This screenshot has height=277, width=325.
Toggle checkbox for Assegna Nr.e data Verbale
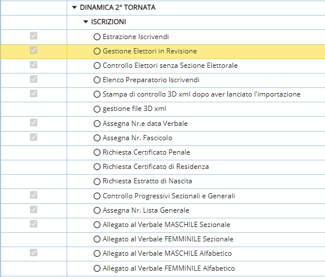click(x=33, y=122)
